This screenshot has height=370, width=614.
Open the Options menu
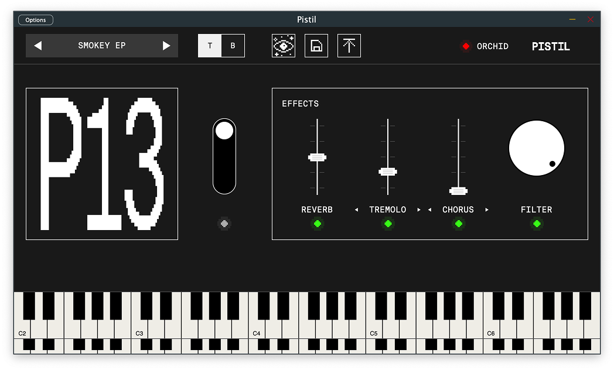point(36,20)
